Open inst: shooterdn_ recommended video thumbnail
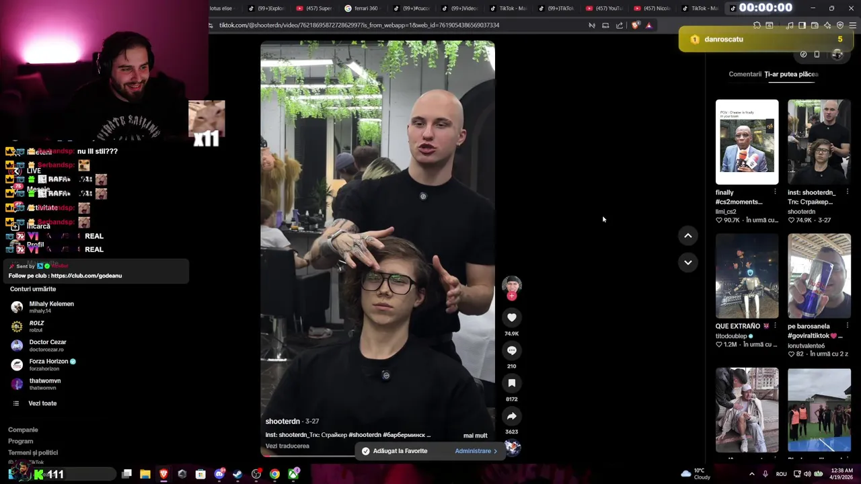The width and height of the screenshot is (861, 484). (819, 142)
